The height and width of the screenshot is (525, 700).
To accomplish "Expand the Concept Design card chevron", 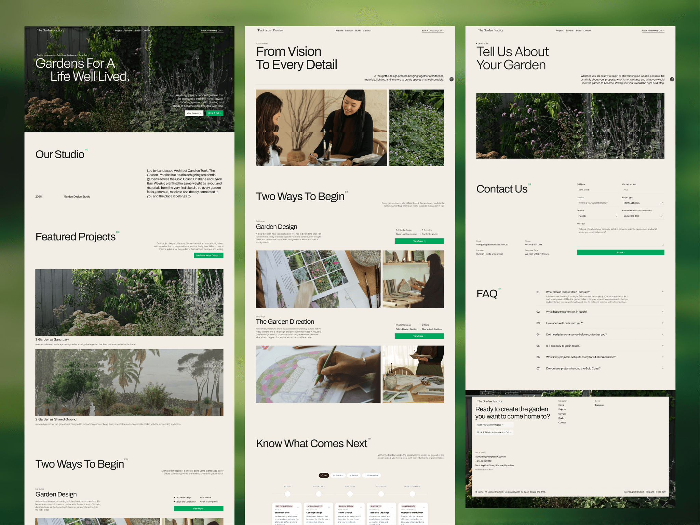I will (x=329, y=508).
